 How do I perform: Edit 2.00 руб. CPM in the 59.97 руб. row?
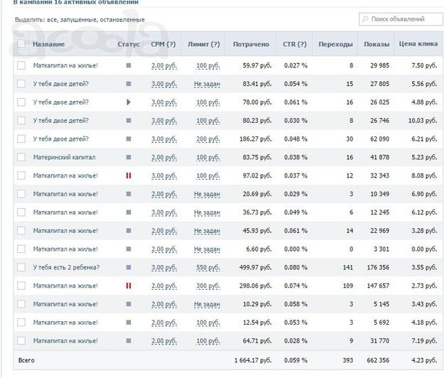164,66
